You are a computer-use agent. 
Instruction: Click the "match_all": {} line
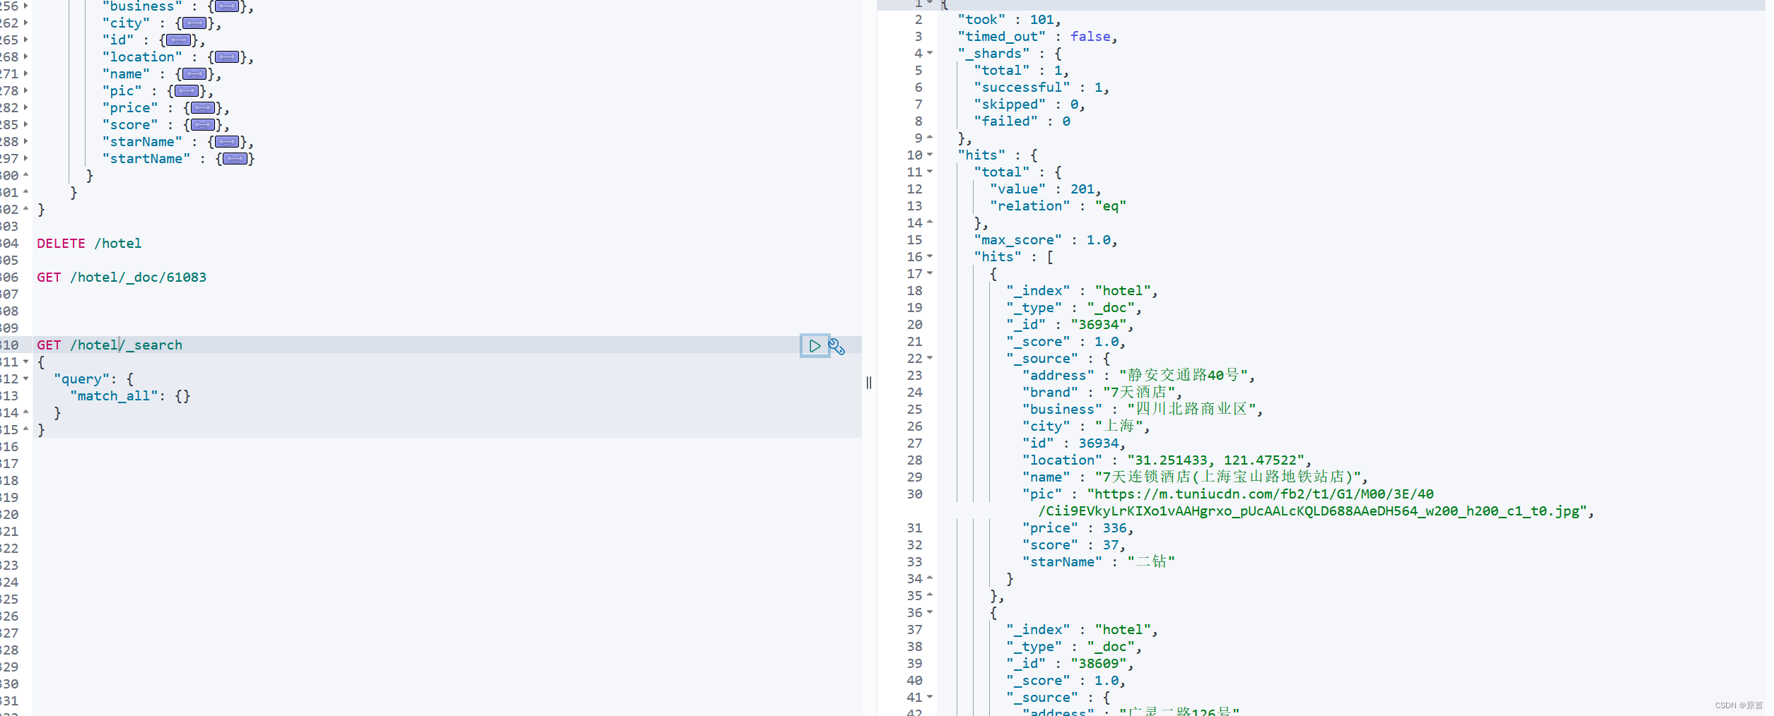tap(130, 396)
